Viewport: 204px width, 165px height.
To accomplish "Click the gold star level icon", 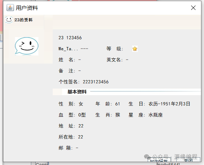I will [x=135, y=49].
